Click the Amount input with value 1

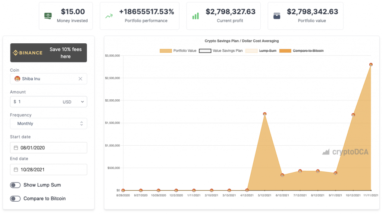coord(37,102)
